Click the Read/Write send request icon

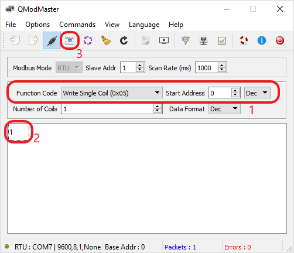point(70,40)
